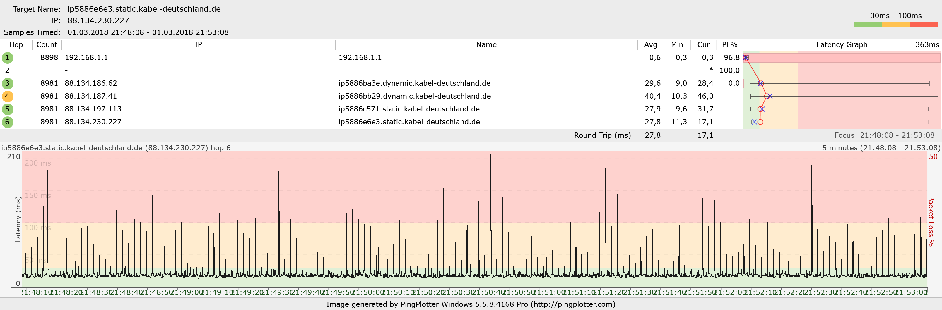This screenshot has height=310, width=942.
Task: Click the 5 minutes time range label
Action: [x=881, y=148]
